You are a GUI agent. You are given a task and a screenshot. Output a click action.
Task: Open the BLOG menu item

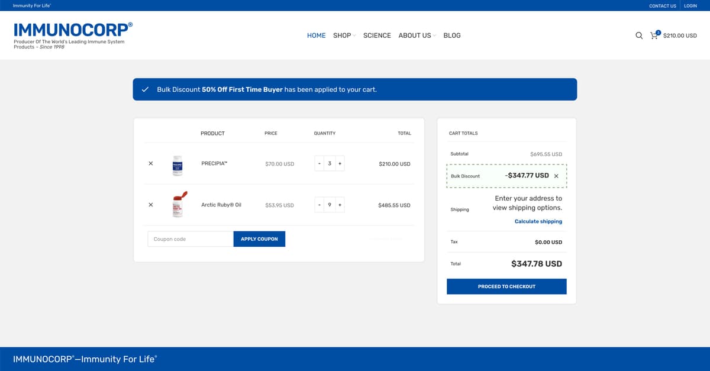[452, 36]
